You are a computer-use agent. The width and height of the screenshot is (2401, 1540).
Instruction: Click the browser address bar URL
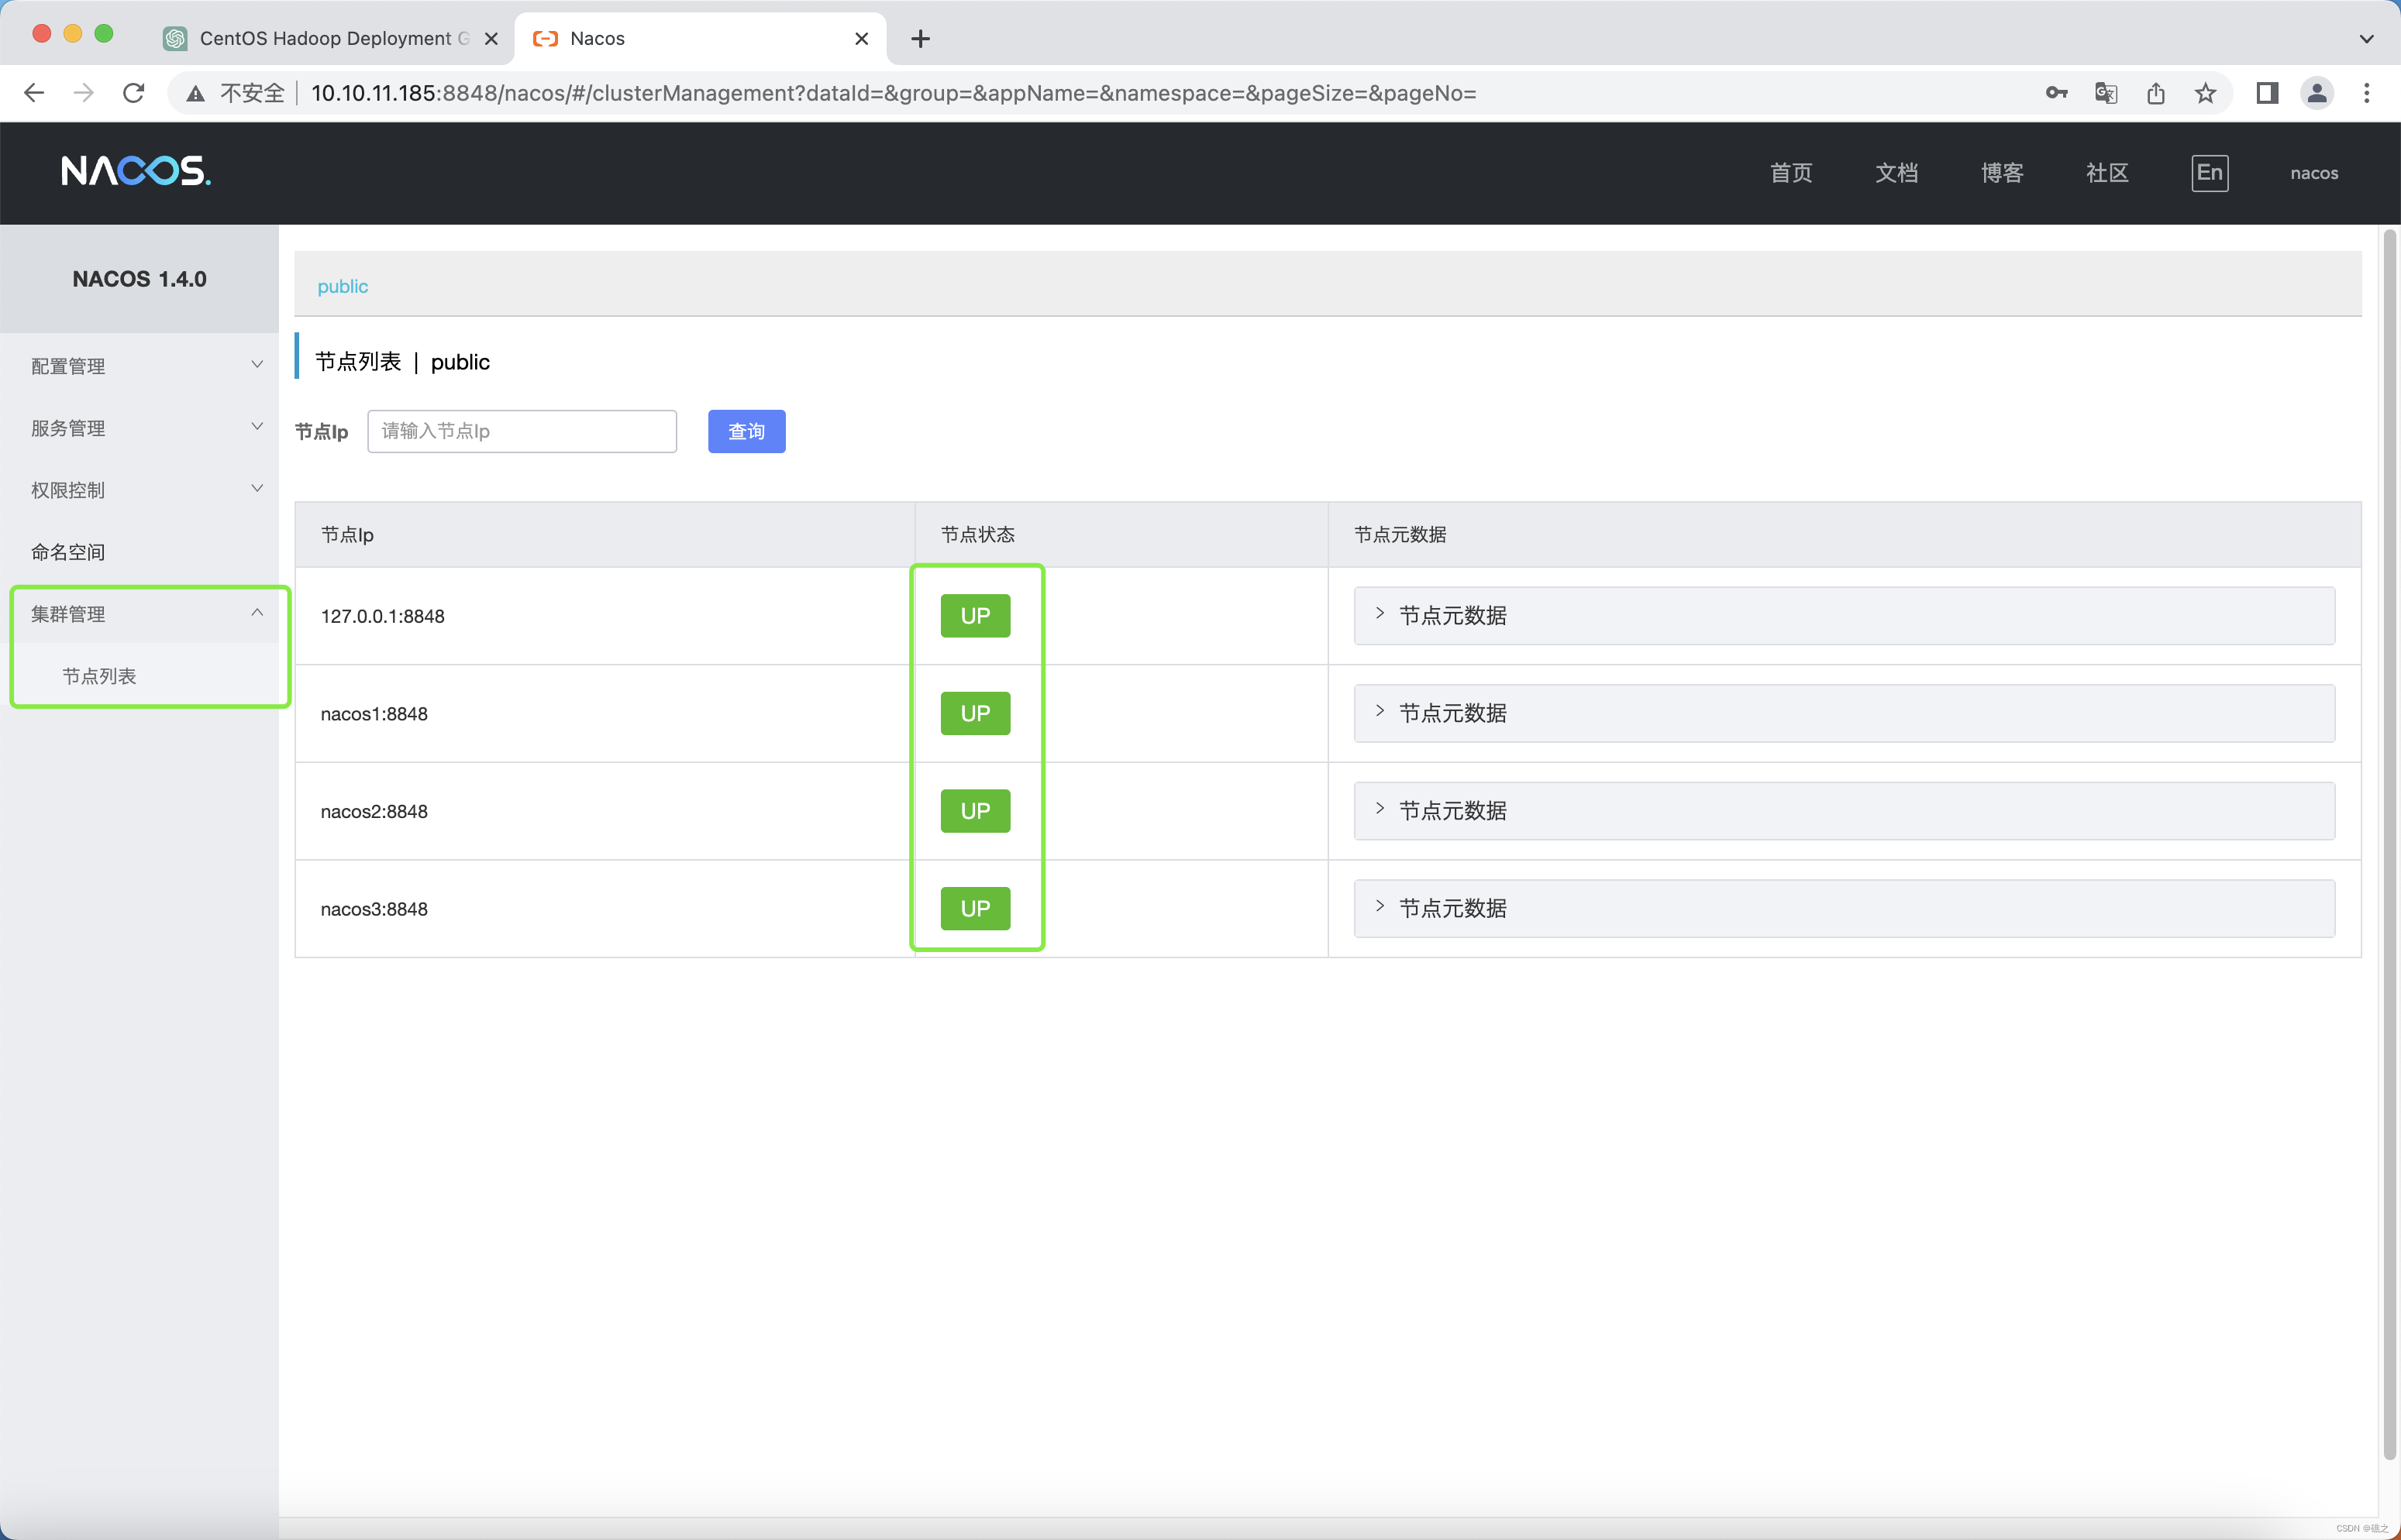click(894, 93)
